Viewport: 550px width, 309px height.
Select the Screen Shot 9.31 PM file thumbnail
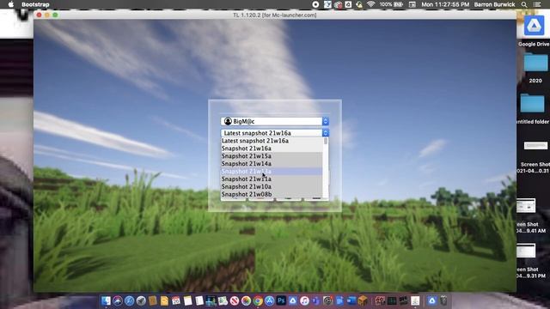coord(526,251)
